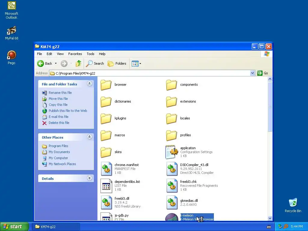Go up one folder level

[x=79, y=63]
